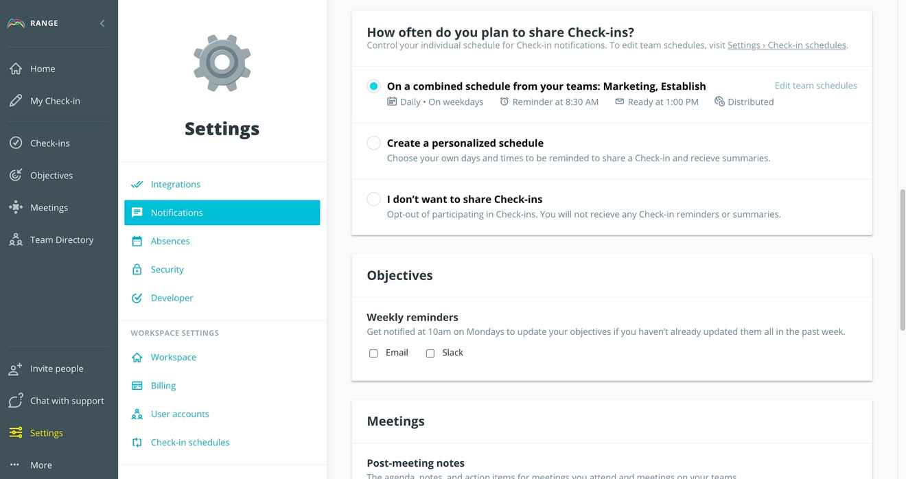This screenshot has height=479, width=906.
Task: Click the Edit team schedules link
Action: [x=815, y=86]
